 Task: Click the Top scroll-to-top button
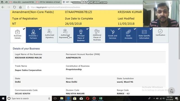172,91
